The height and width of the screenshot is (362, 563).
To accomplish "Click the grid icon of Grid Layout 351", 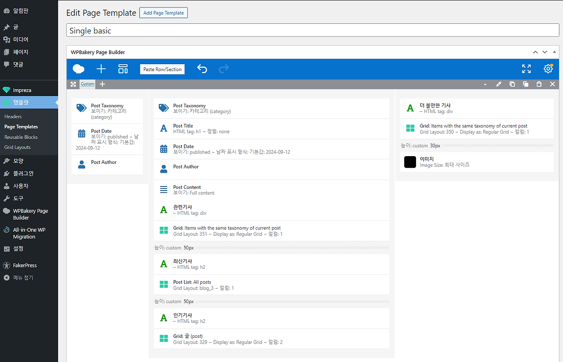I will pos(164,230).
